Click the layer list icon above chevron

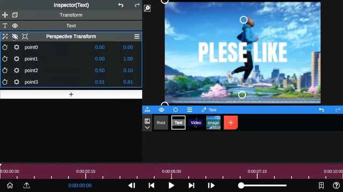(147, 121)
